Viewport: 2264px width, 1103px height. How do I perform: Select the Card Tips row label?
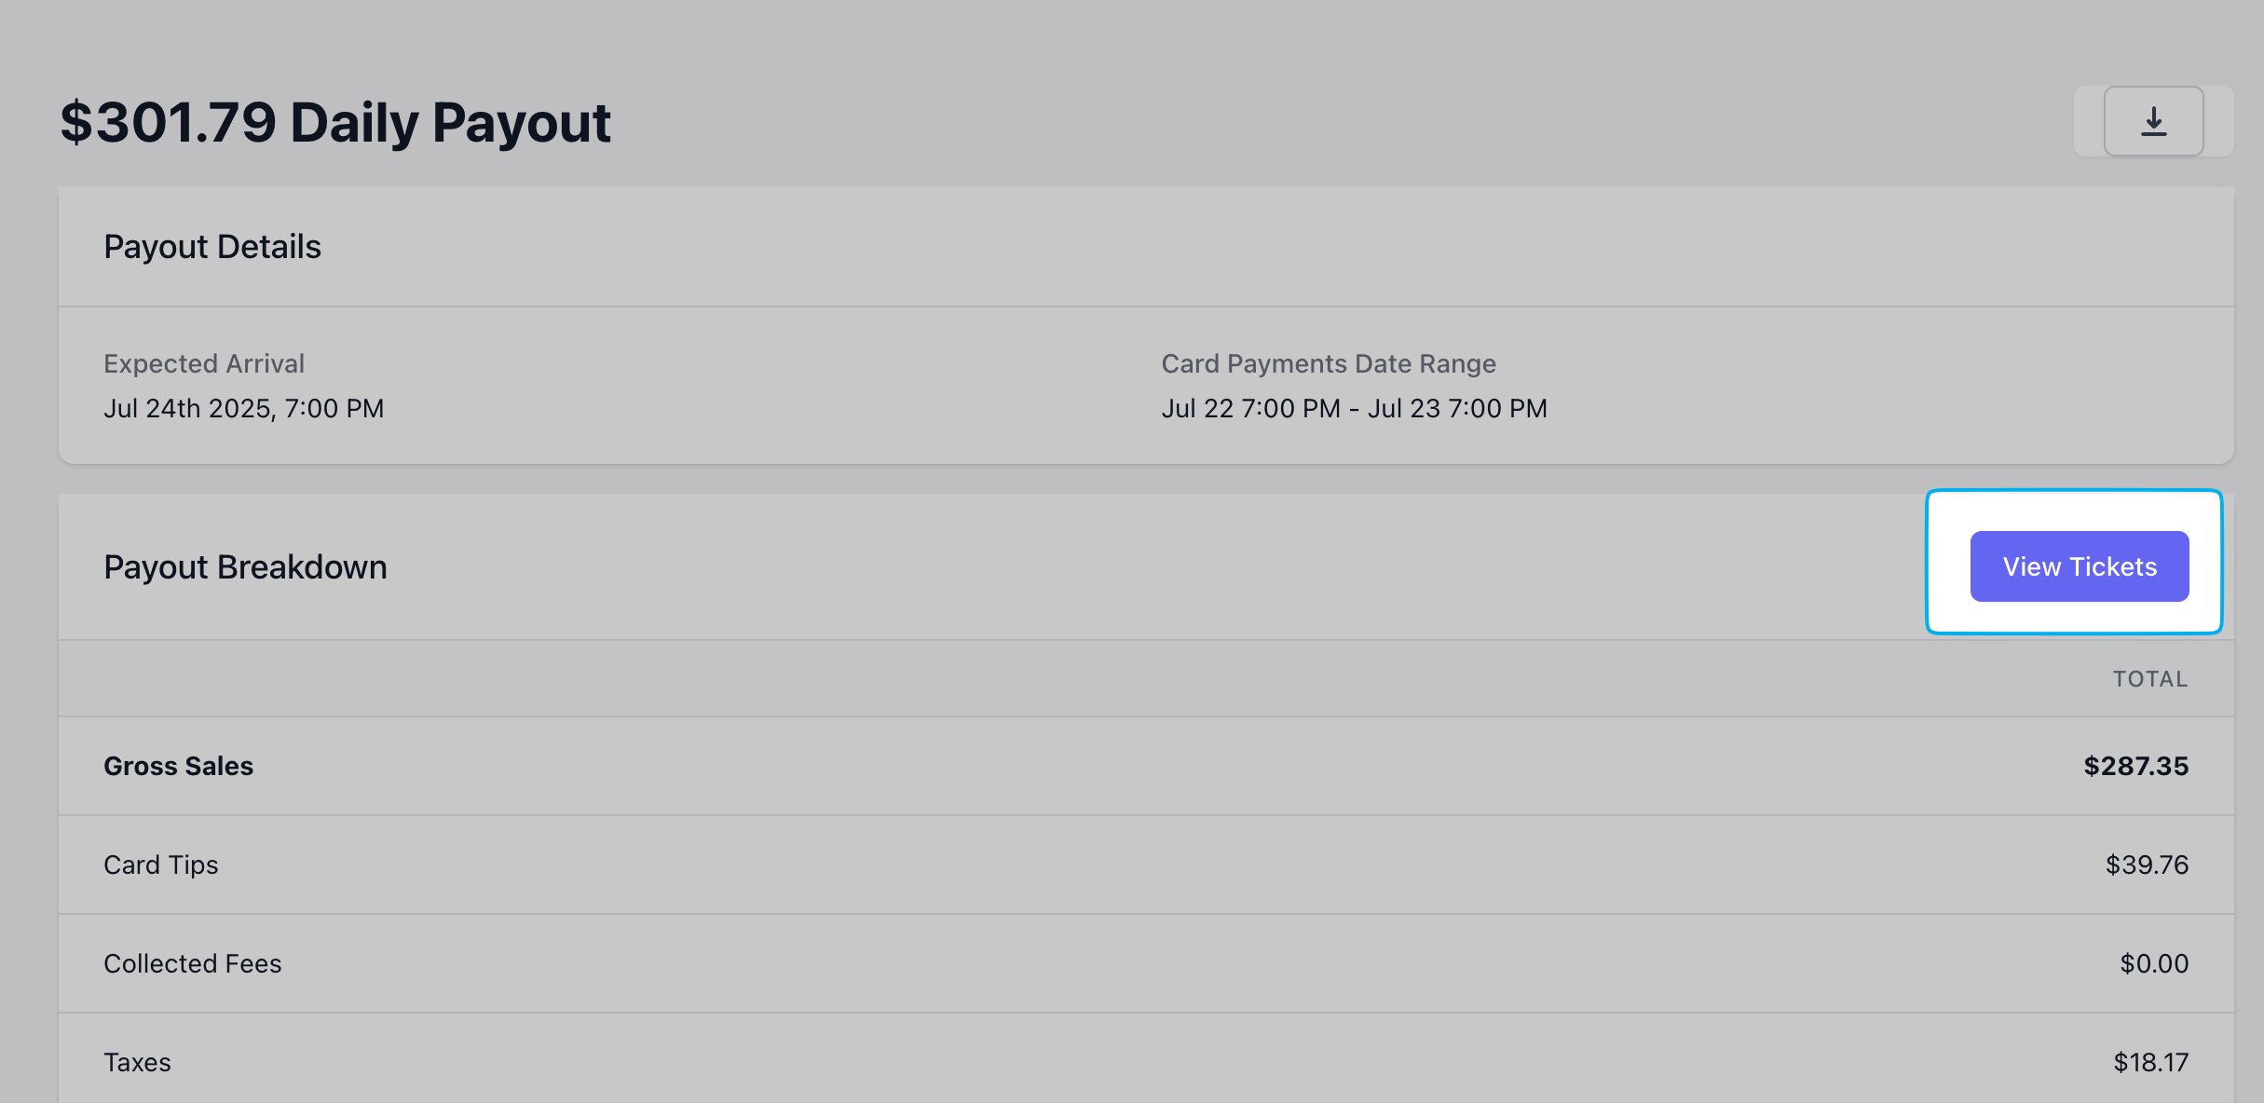pyautogui.click(x=161, y=865)
